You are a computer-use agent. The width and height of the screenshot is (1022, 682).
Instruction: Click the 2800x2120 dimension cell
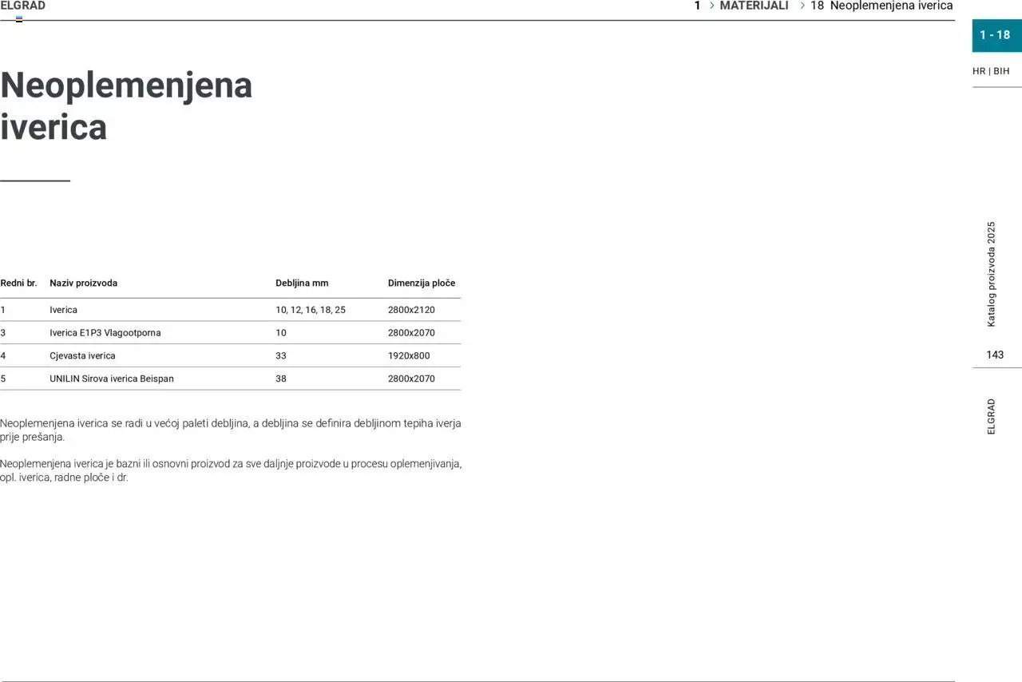(x=411, y=310)
